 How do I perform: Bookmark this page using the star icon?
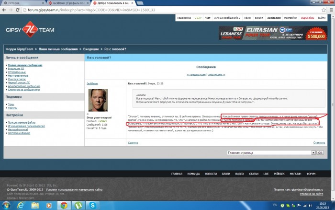[x=324, y=10]
